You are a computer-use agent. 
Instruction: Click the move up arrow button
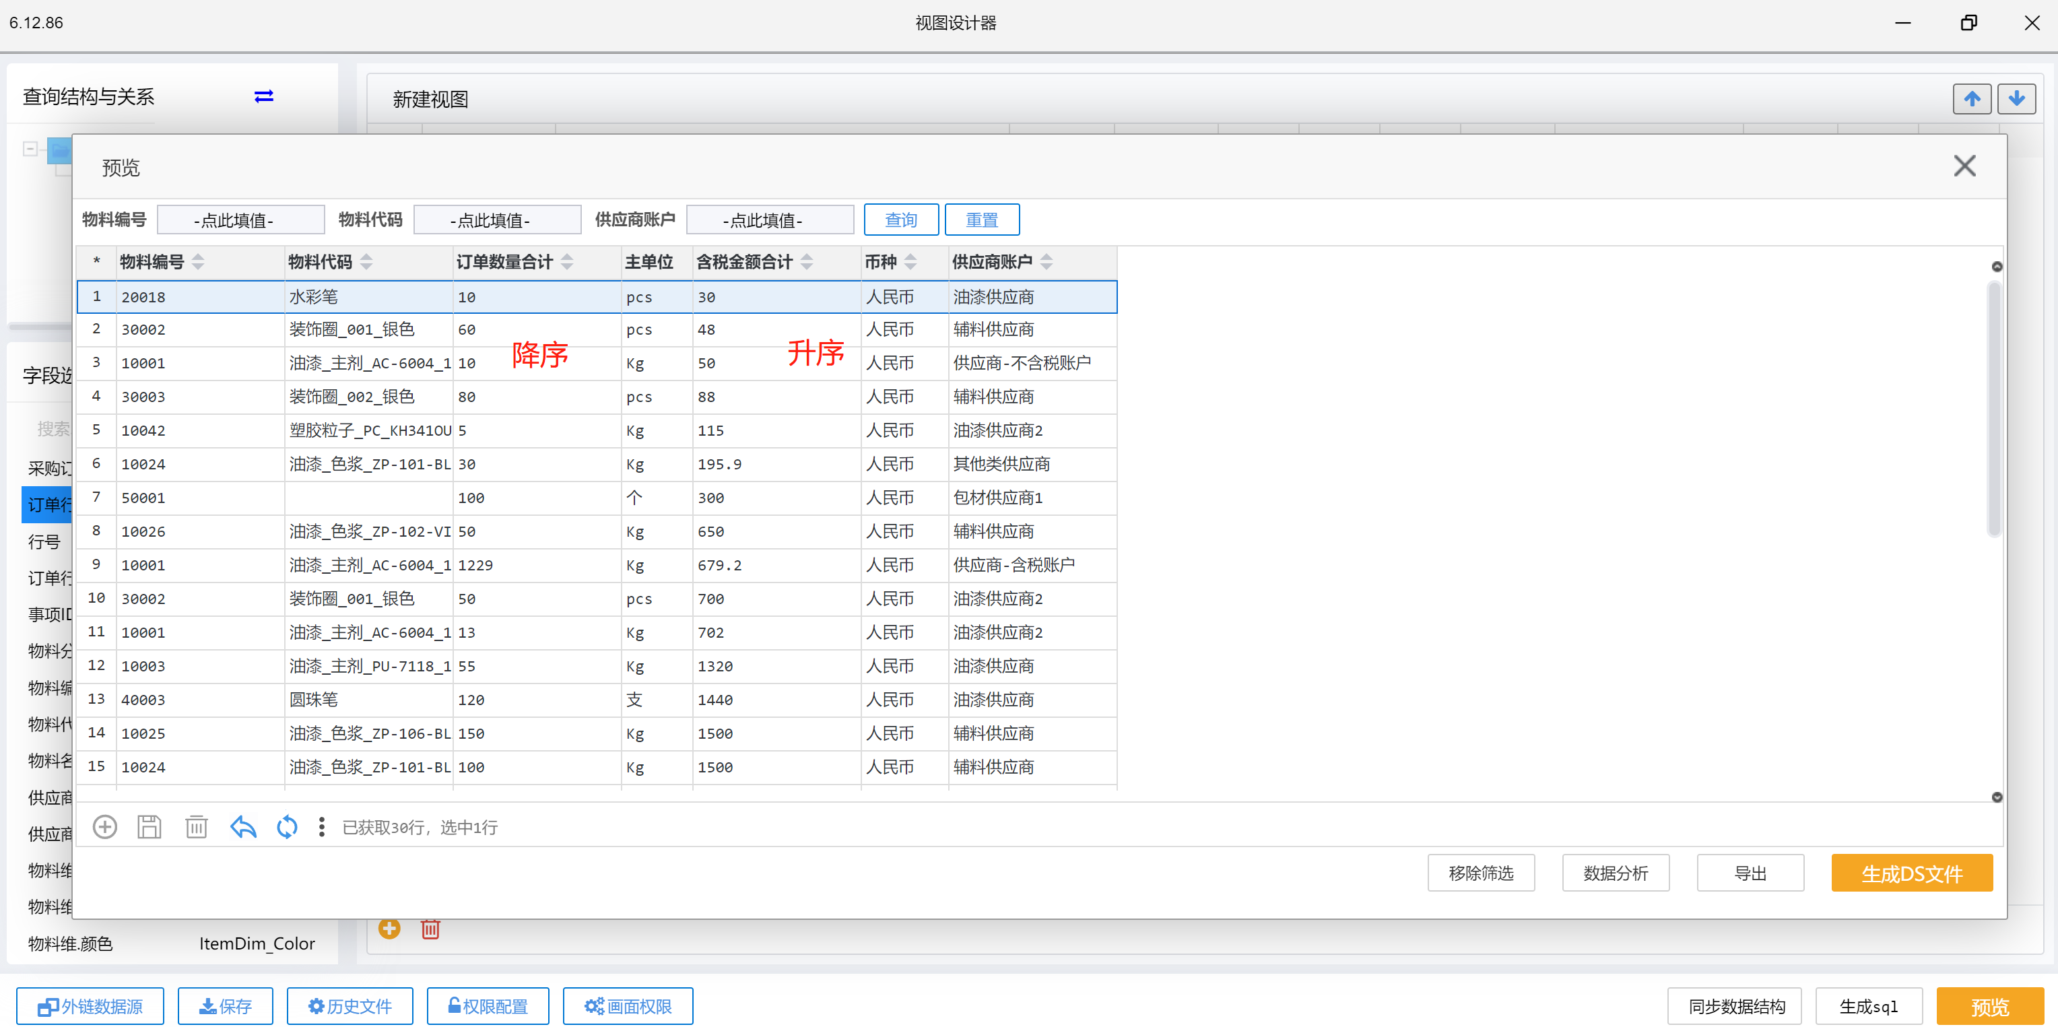(1972, 99)
